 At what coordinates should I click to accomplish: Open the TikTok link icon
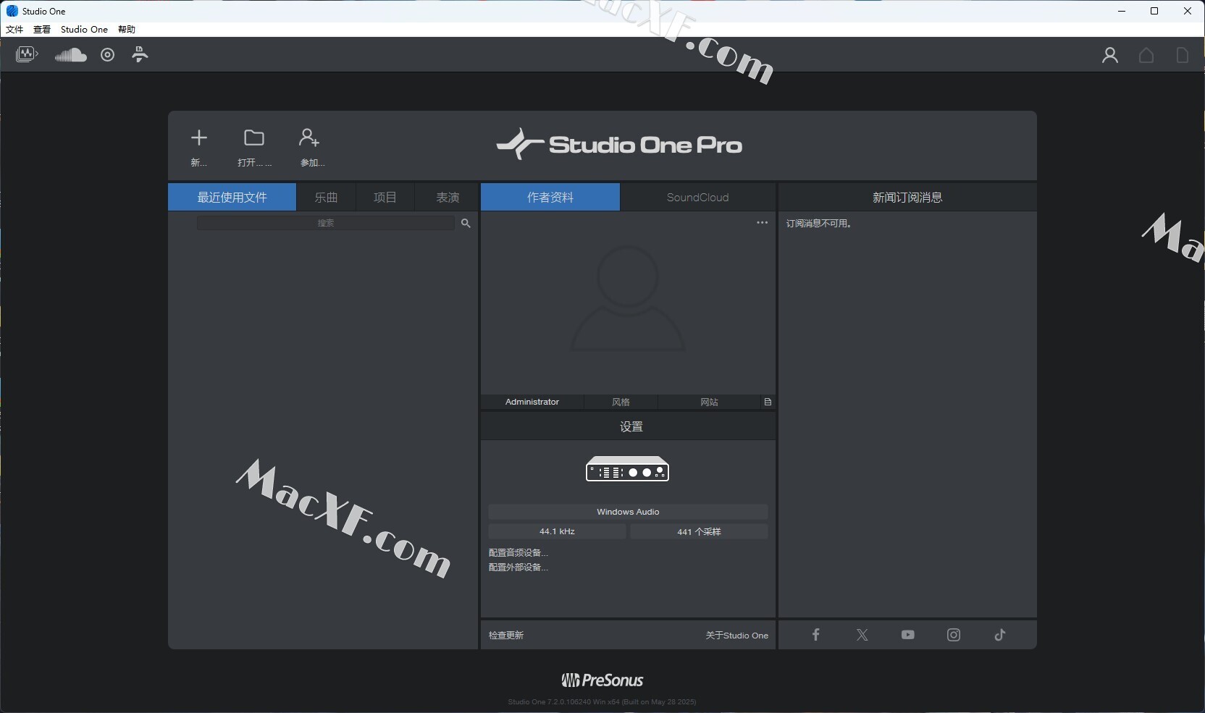[1000, 635]
